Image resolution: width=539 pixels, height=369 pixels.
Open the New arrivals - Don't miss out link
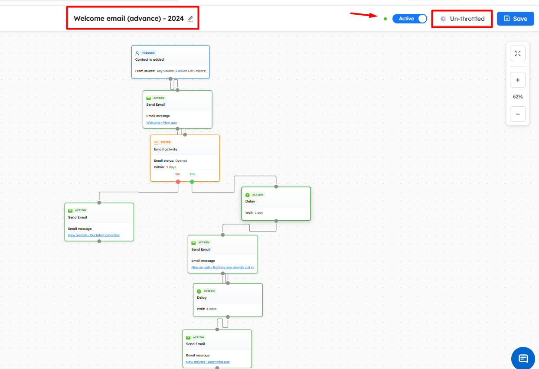click(x=208, y=362)
